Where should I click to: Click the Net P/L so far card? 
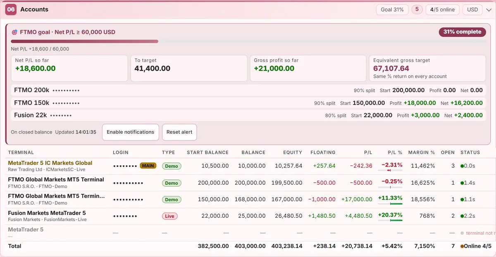coord(69,68)
